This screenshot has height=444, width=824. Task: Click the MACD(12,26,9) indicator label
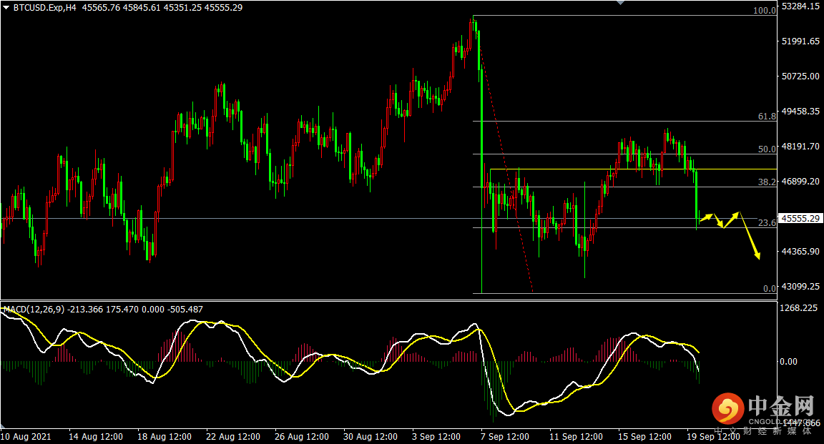tap(34, 310)
